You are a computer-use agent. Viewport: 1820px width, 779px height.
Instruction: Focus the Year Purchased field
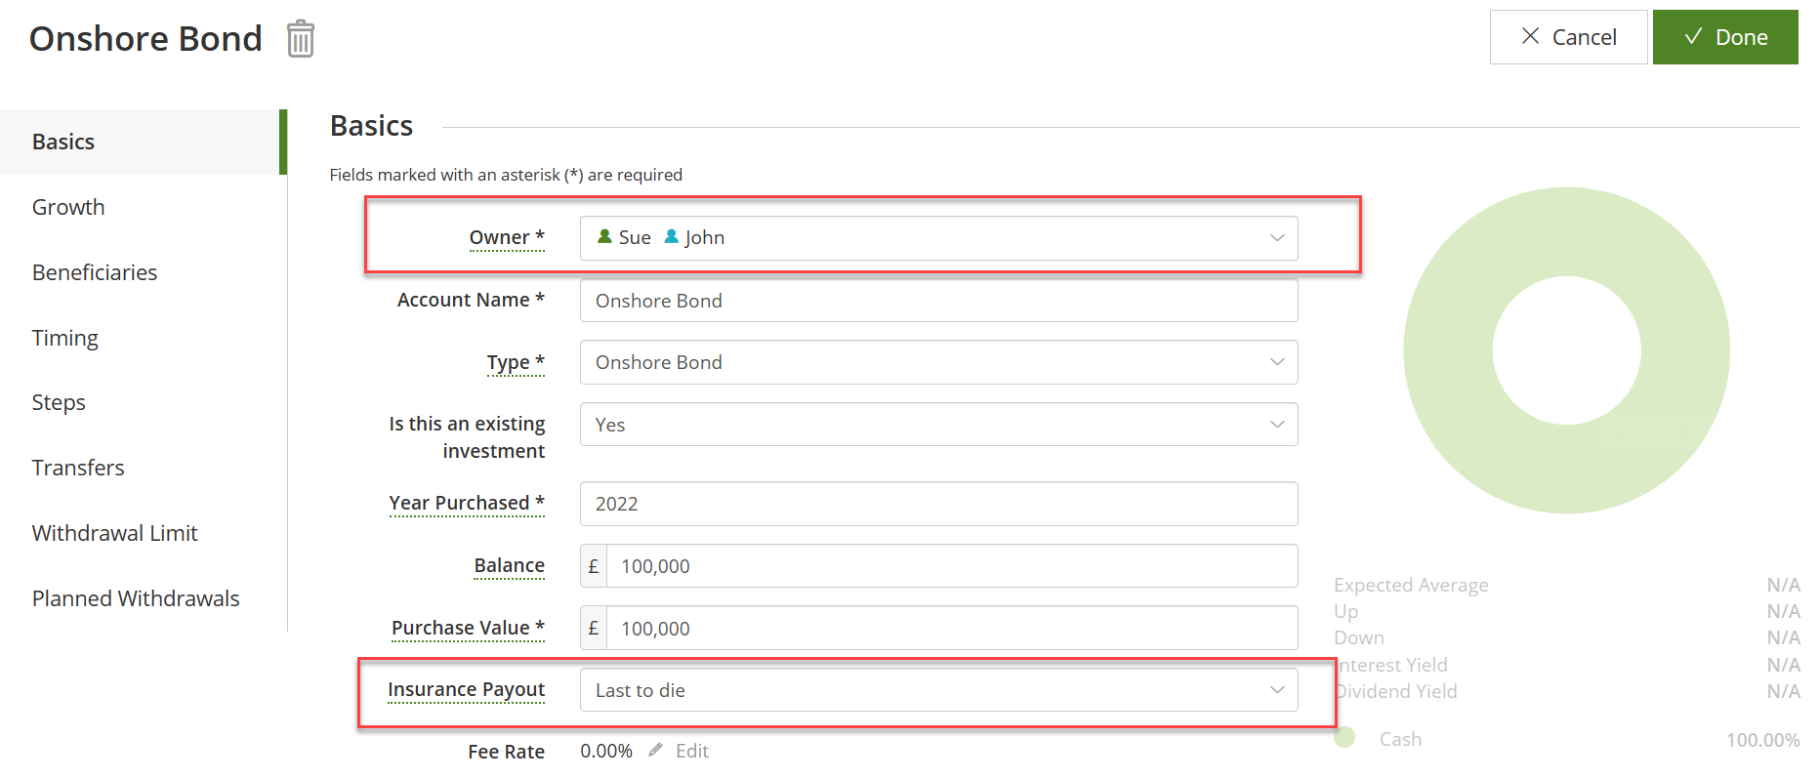[937, 504]
